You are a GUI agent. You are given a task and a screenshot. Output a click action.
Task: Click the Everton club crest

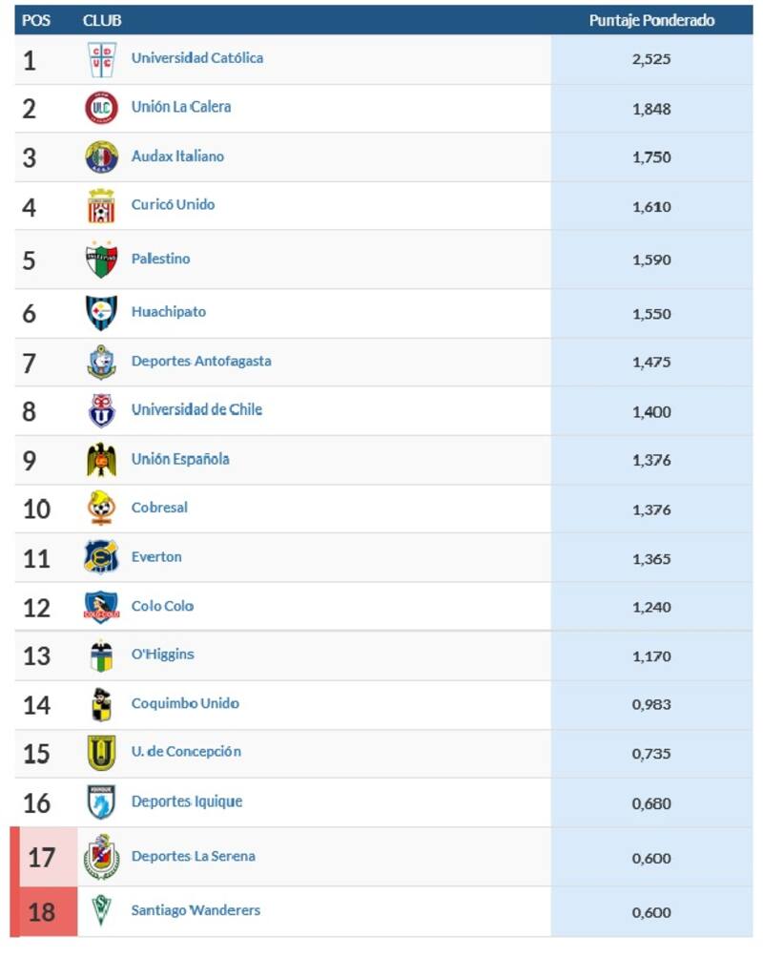tap(101, 557)
